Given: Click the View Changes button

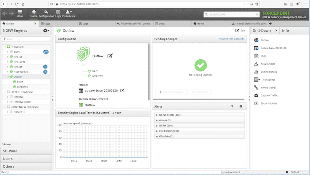Looking at the screenshot, I should coord(200,92).
